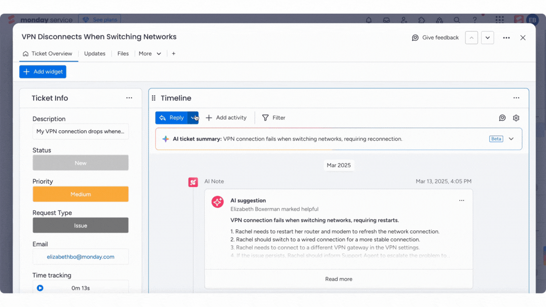Open the inbox tray icon in top bar
This screenshot has width=546, height=307.
[387, 20]
